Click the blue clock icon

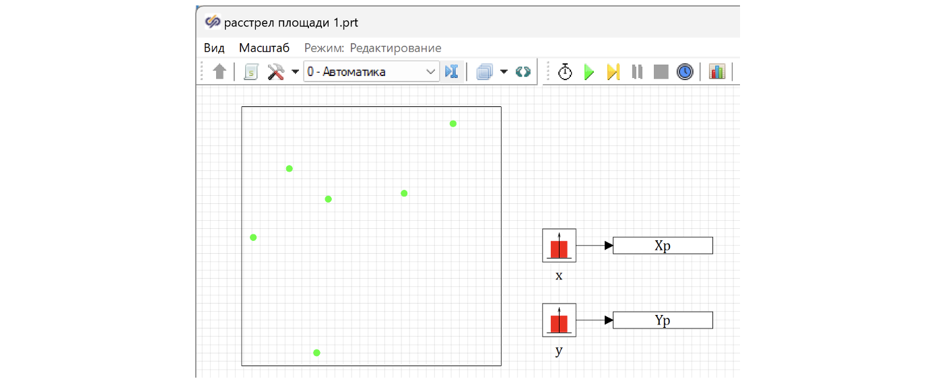click(x=685, y=72)
